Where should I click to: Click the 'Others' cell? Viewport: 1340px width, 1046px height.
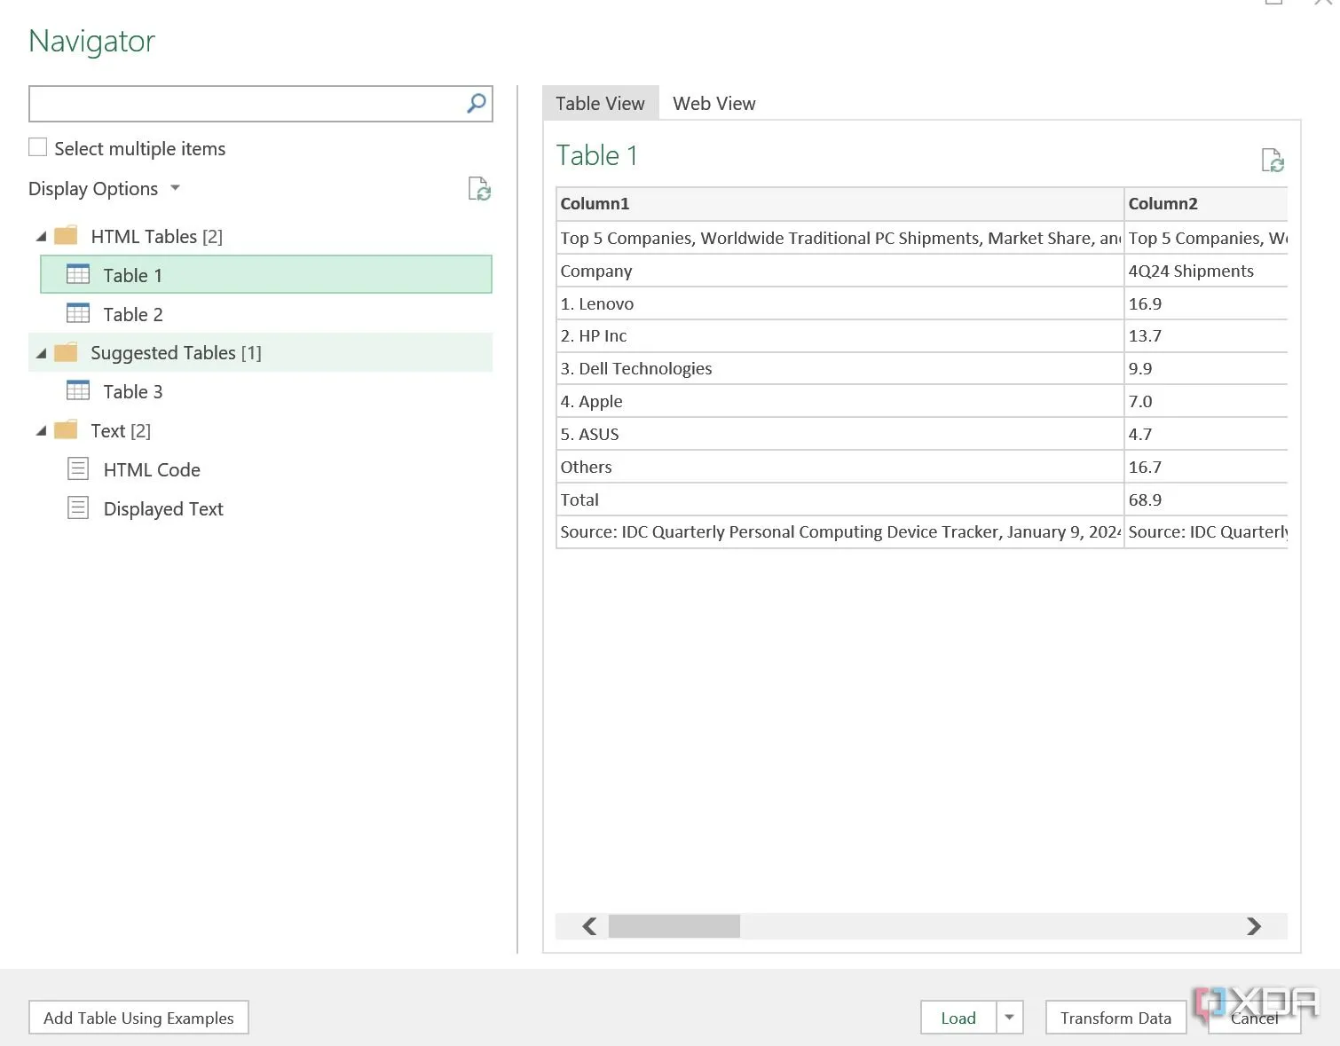(x=839, y=468)
